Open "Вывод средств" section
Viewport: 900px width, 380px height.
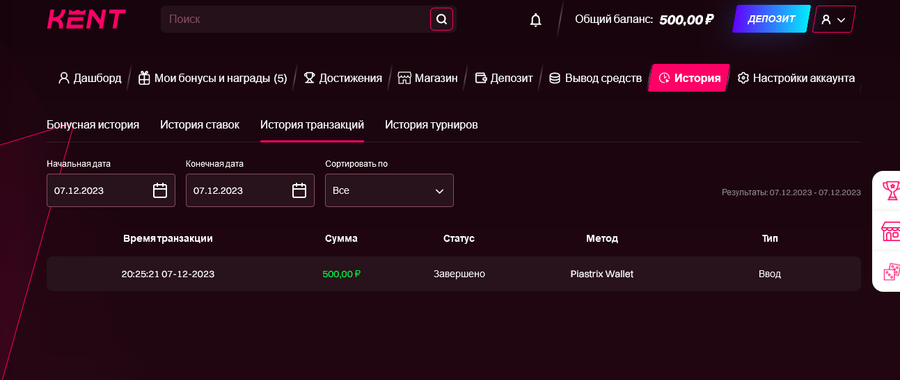(x=595, y=78)
